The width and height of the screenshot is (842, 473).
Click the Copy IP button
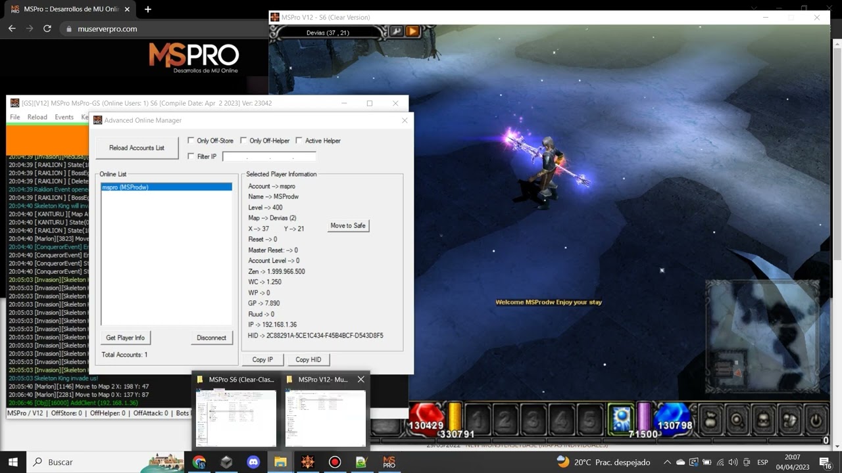click(x=262, y=359)
